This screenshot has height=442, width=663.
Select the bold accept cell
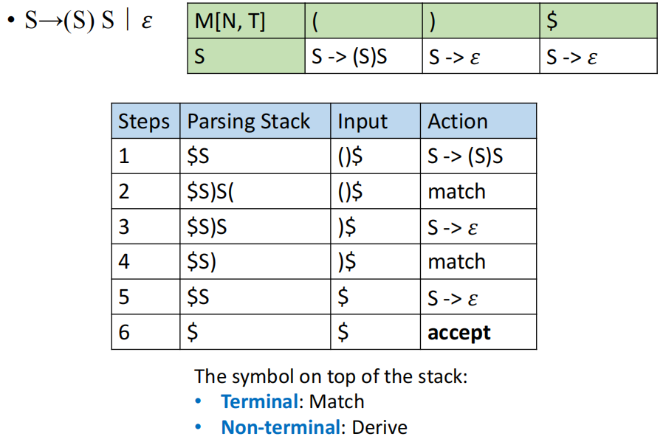pos(458,333)
